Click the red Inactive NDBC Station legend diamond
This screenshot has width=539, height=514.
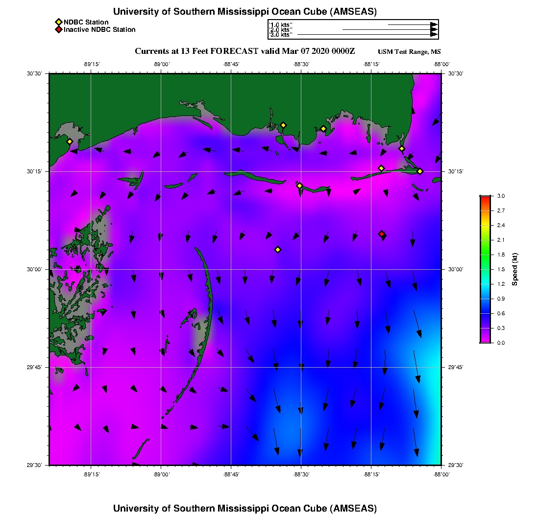pyautogui.click(x=58, y=29)
